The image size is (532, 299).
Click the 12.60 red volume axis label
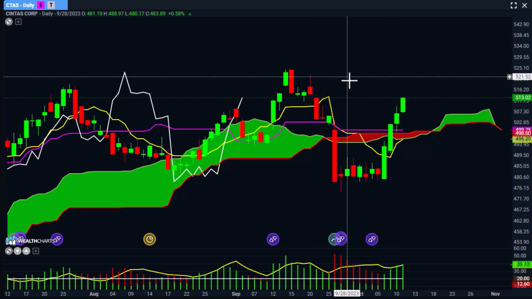(x=522, y=284)
